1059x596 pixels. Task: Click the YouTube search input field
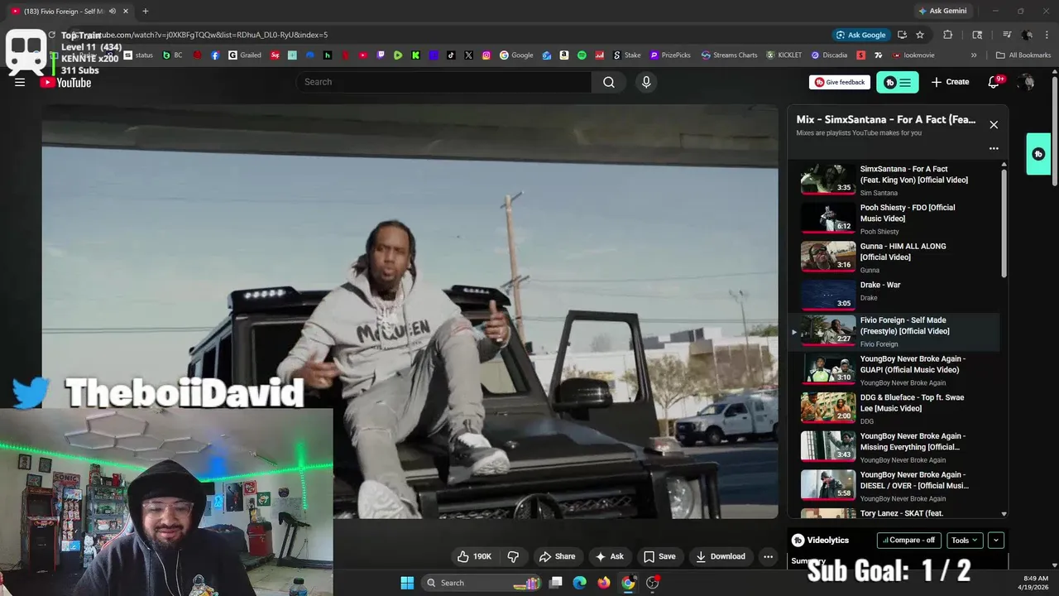point(443,82)
